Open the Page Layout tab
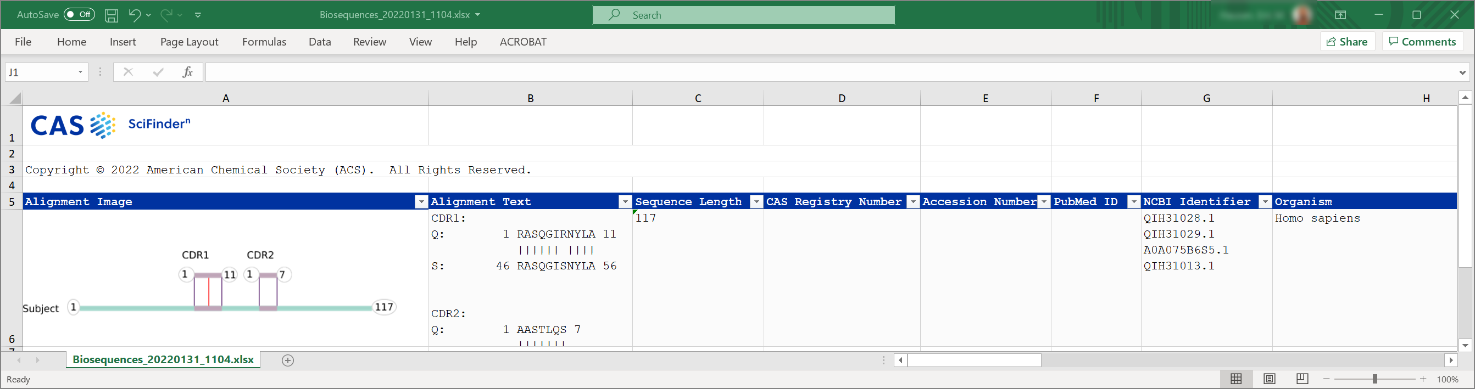This screenshot has width=1475, height=389. [x=189, y=42]
